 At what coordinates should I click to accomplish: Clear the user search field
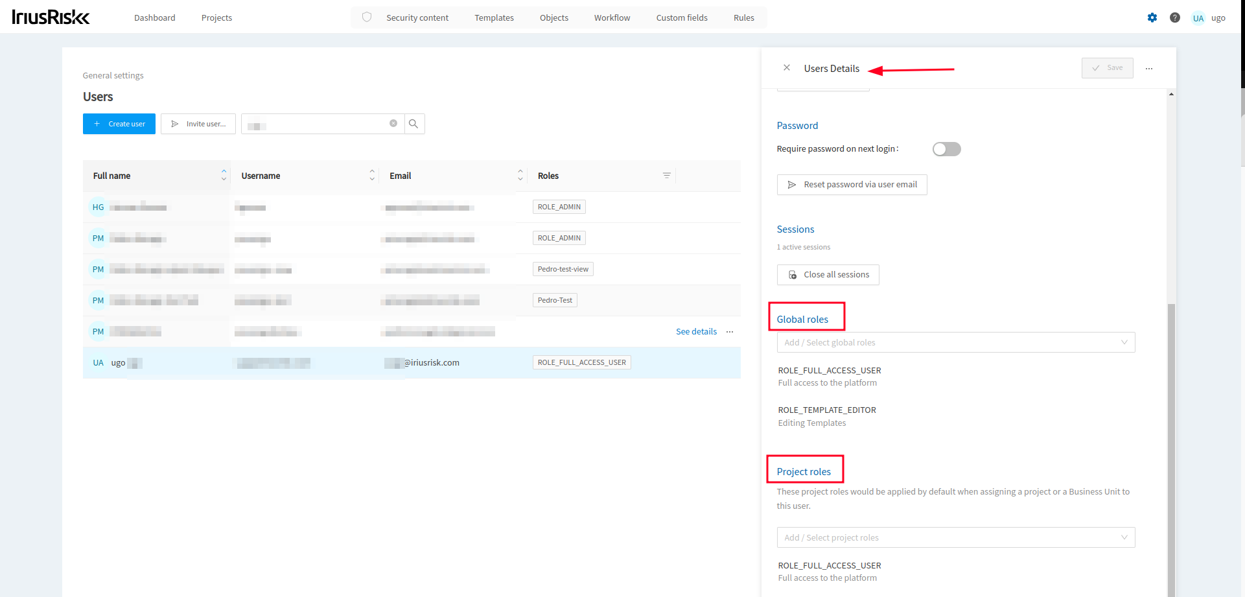coord(393,123)
